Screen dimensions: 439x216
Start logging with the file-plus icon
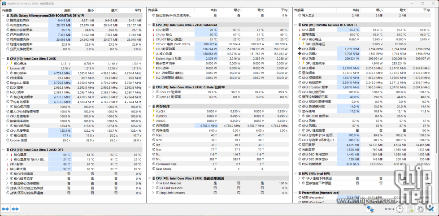(x=410, y=209)
